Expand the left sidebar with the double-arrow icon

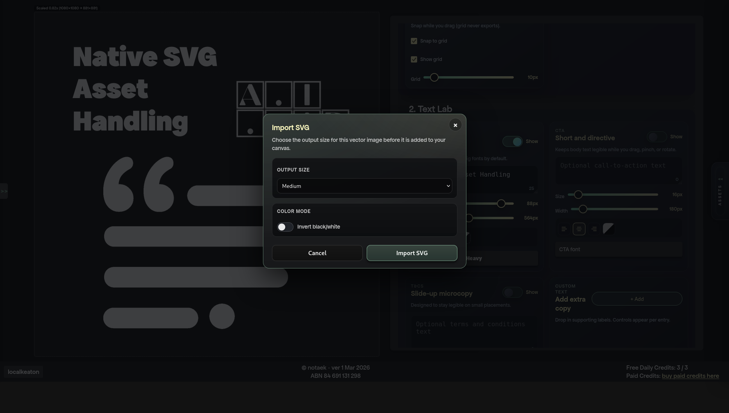coord(4,191)
